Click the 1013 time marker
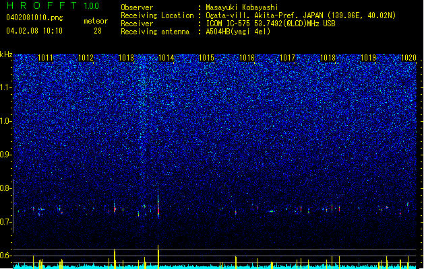The height and width of the screenshot is (269, 424). [x=126, y=58]
